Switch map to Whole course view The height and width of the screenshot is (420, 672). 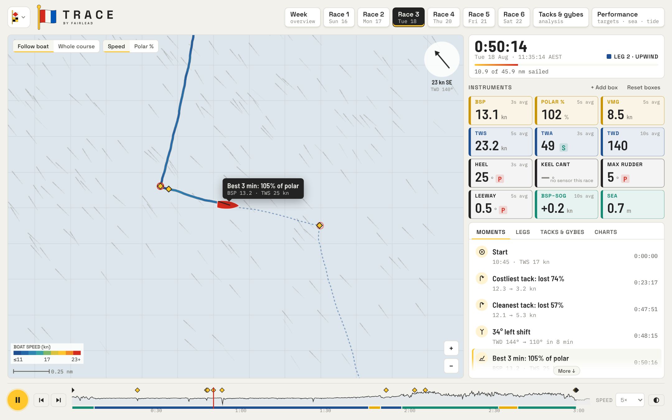pyautogui.click(x=77, y=46)
